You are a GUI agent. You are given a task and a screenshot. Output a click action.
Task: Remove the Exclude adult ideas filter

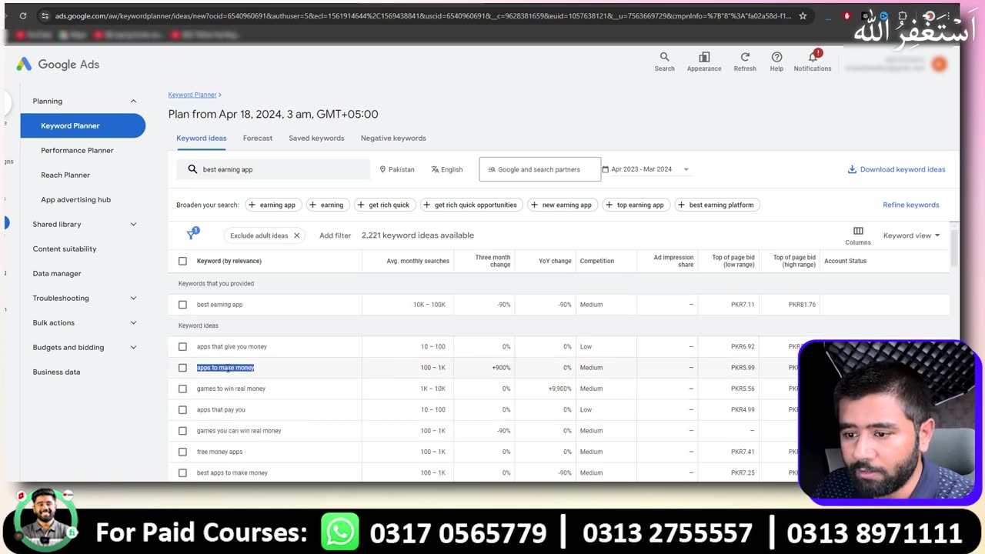(296, 235)
